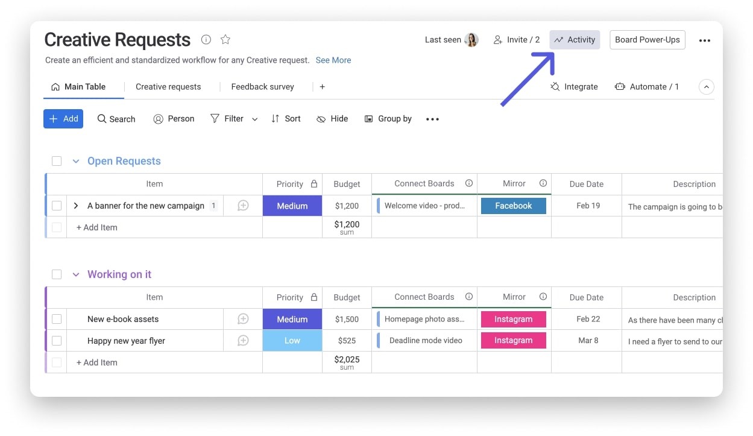Click the Priority lock icon in Working on it

point(314,297)
